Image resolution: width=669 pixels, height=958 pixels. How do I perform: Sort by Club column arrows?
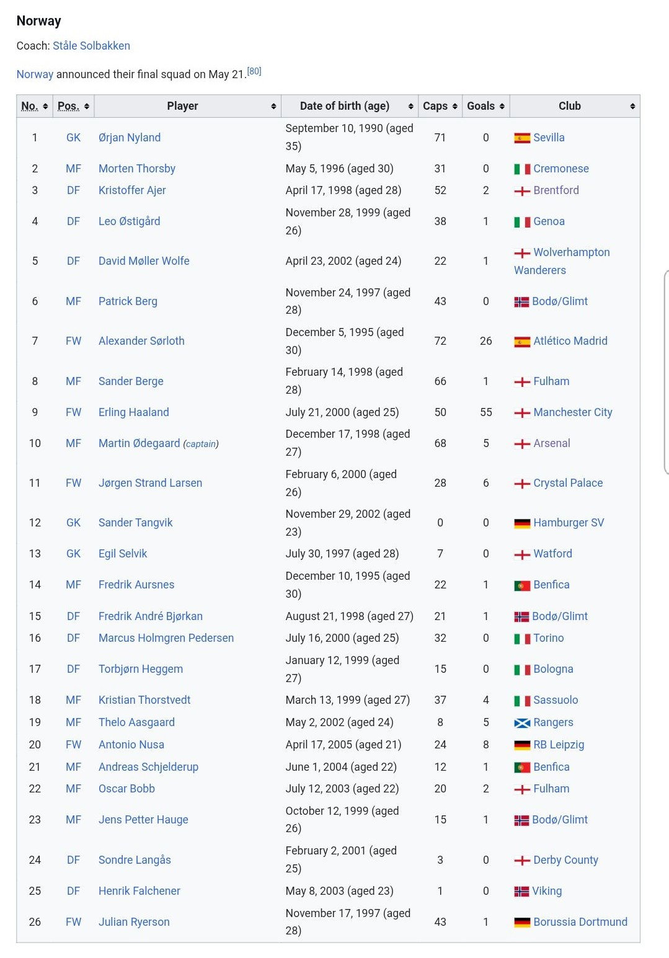(632, 106)
